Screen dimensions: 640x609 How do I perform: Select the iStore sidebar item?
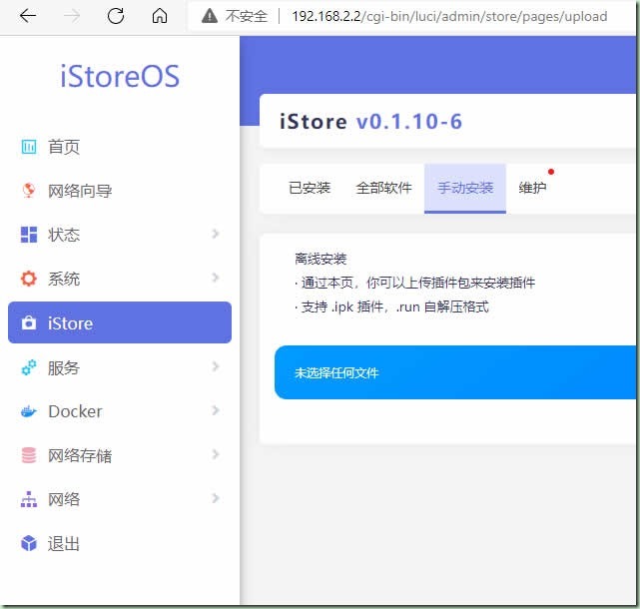(120, 322)
